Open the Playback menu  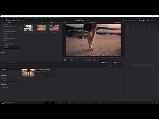36,18
